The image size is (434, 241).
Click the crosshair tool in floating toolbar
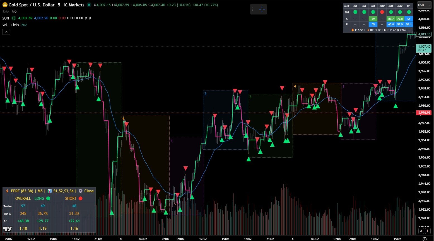click(262, 9)
